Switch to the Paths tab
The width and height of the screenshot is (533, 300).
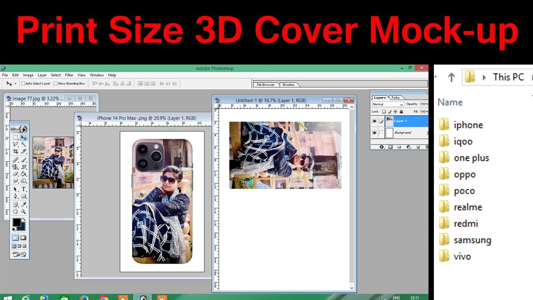(x=396, y=97)
